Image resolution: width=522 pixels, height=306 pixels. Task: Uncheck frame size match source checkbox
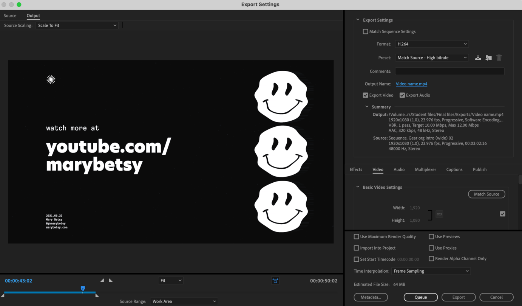click(502, 214)
